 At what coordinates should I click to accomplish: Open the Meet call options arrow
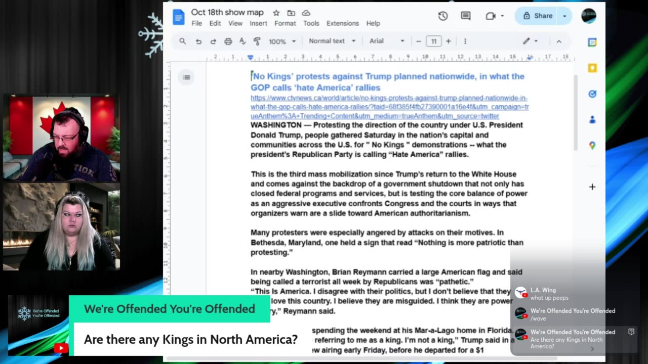(502, 16)
